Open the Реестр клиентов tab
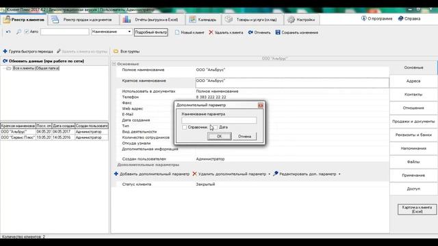The width and height of the screenshot is (438, 246). click(x=24, y=20)
